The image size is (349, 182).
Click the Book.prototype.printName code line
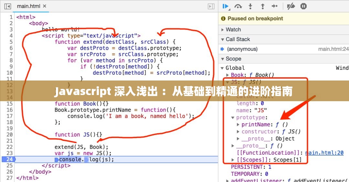pos(115,110)
